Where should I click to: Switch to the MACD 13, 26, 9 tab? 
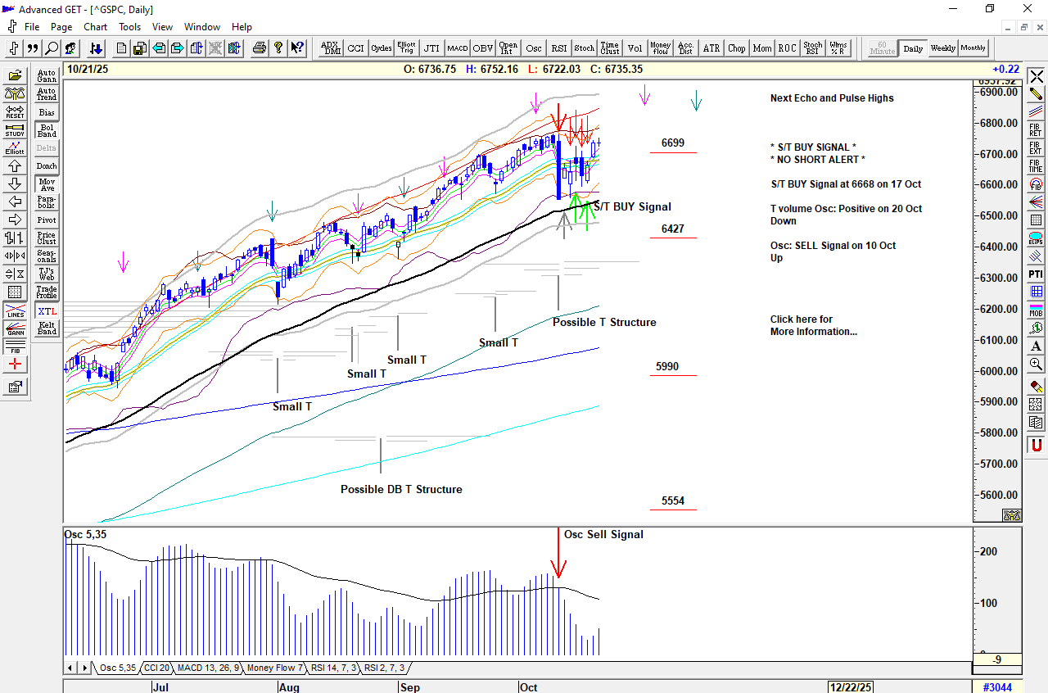point(208,668)
